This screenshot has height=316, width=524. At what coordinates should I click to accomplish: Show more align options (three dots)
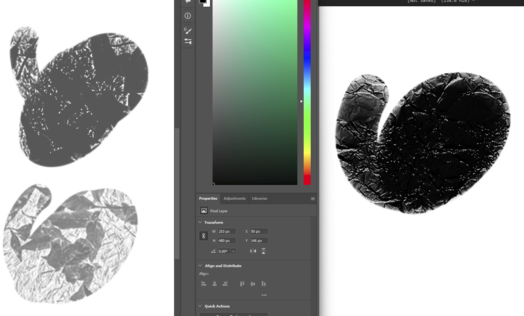point(264,295)
